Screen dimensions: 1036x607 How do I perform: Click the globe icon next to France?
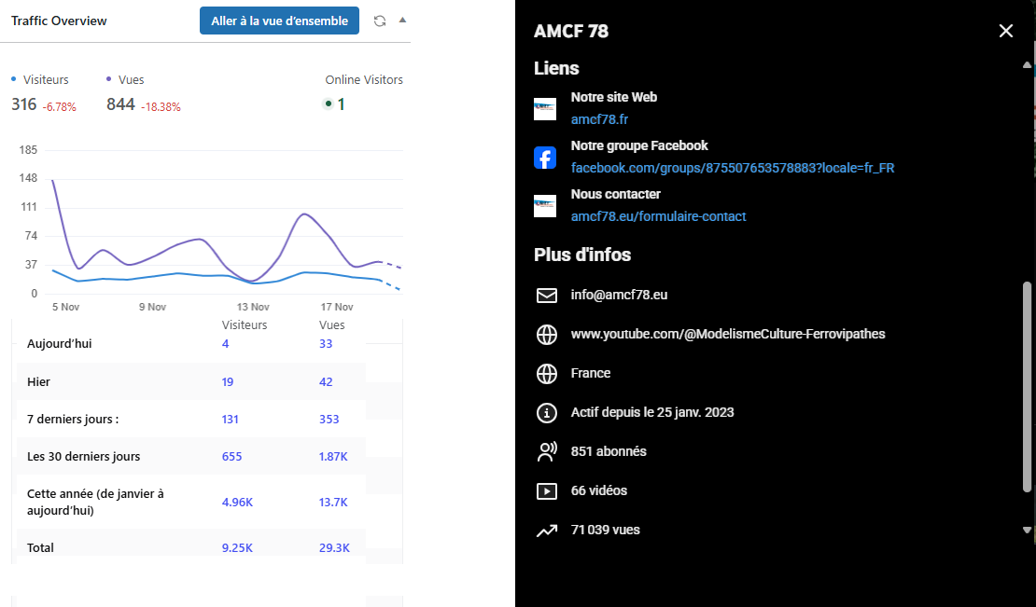546,373
